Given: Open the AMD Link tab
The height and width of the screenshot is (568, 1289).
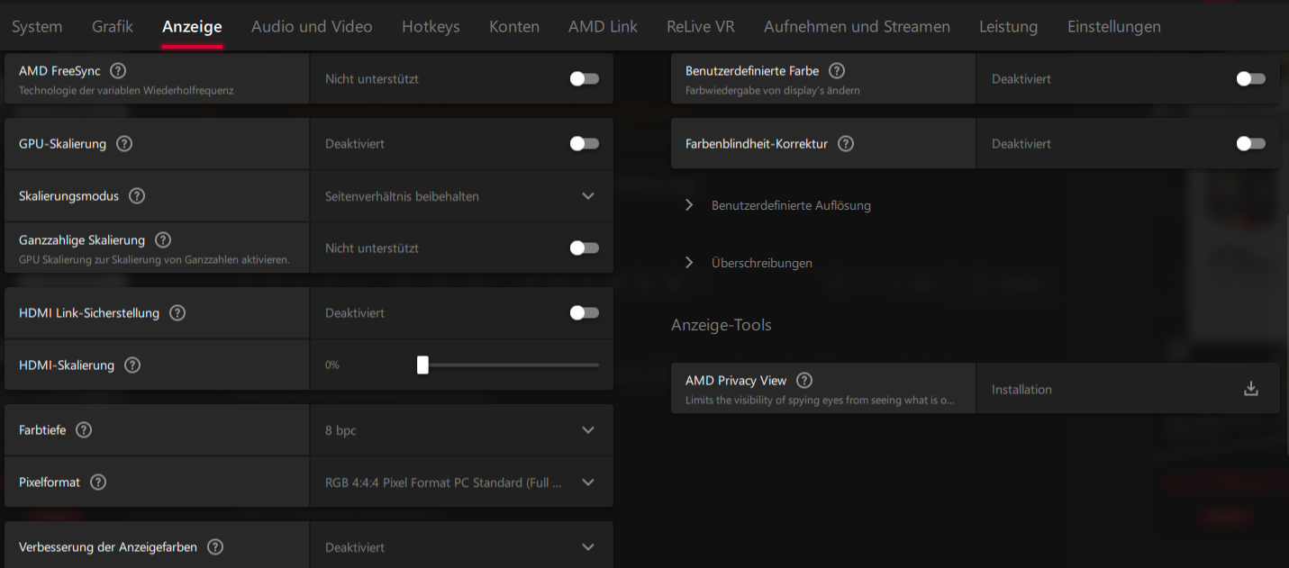Looking at the screenshot, I should (x=603, y=26).
